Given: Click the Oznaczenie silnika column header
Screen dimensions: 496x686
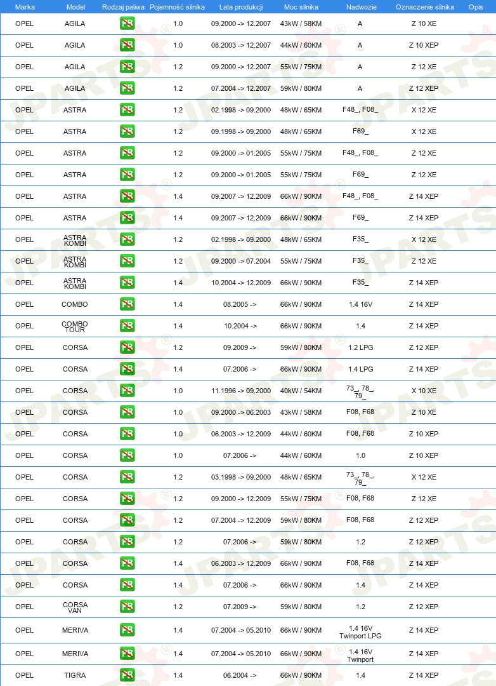Looking at the screenshot, I should pyautogui.click(x=424, y=7).
